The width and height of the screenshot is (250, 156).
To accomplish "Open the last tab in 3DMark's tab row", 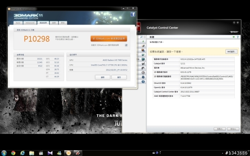I will click(62, 23).
